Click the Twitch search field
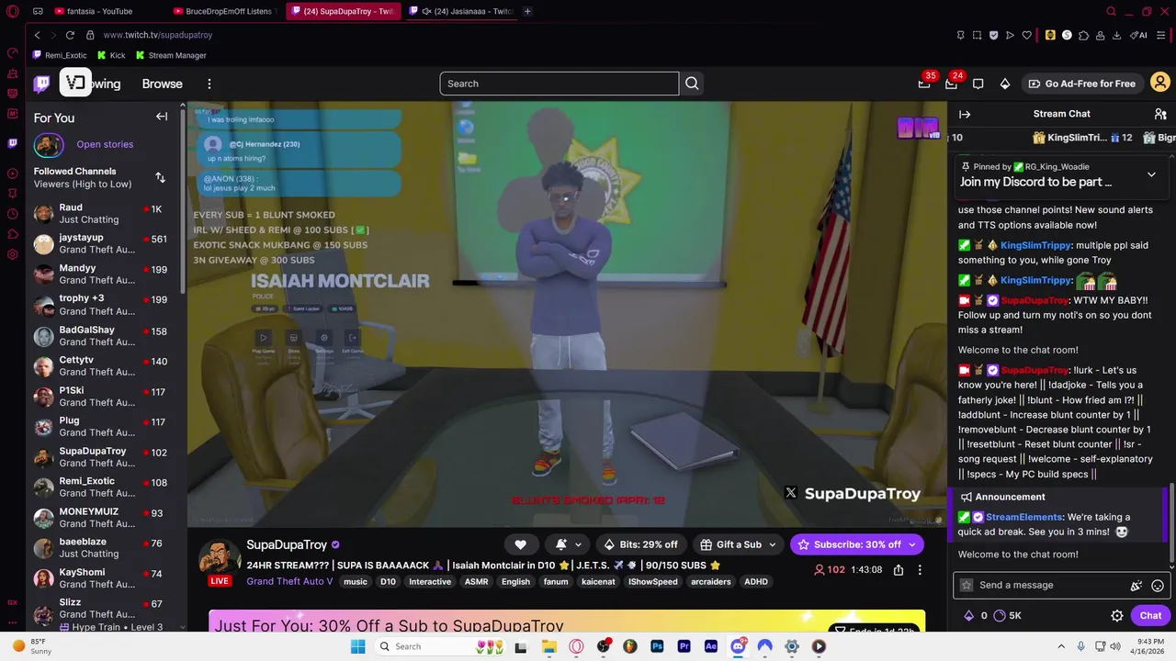 click(x=559, y=84)
